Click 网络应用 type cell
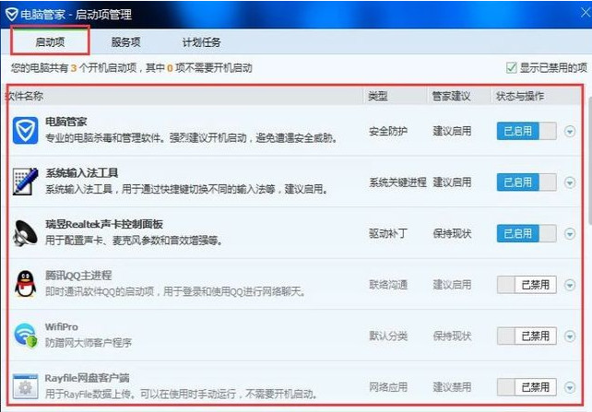592x412 pixels. 388,387
